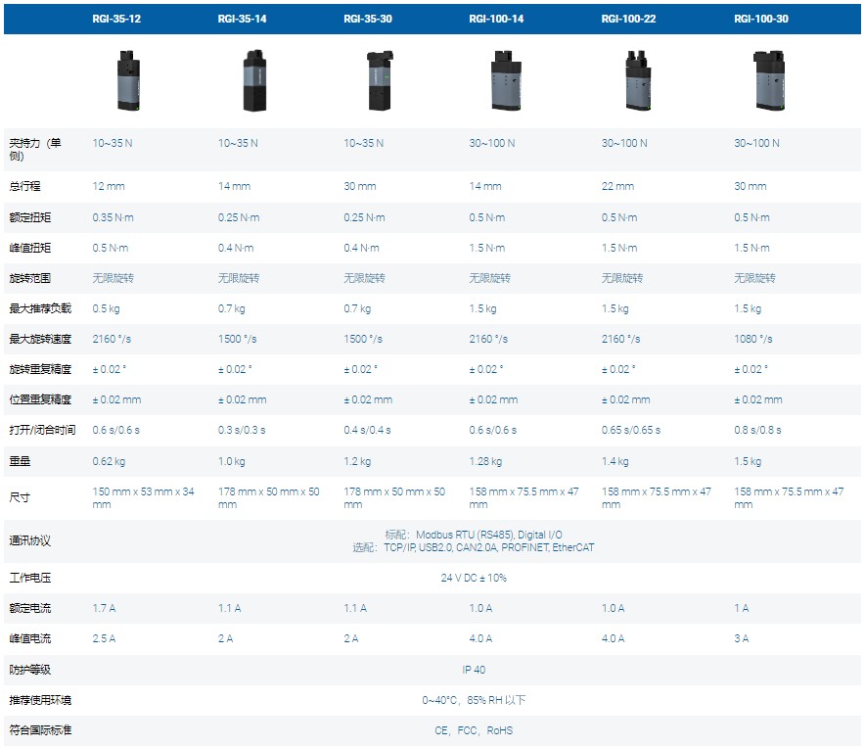Select the RGI-35-30 gripper product image

(380, 82)
